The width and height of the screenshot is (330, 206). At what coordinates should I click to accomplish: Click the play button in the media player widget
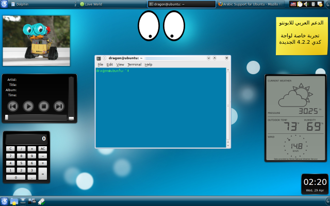click(x=28, y=106)
